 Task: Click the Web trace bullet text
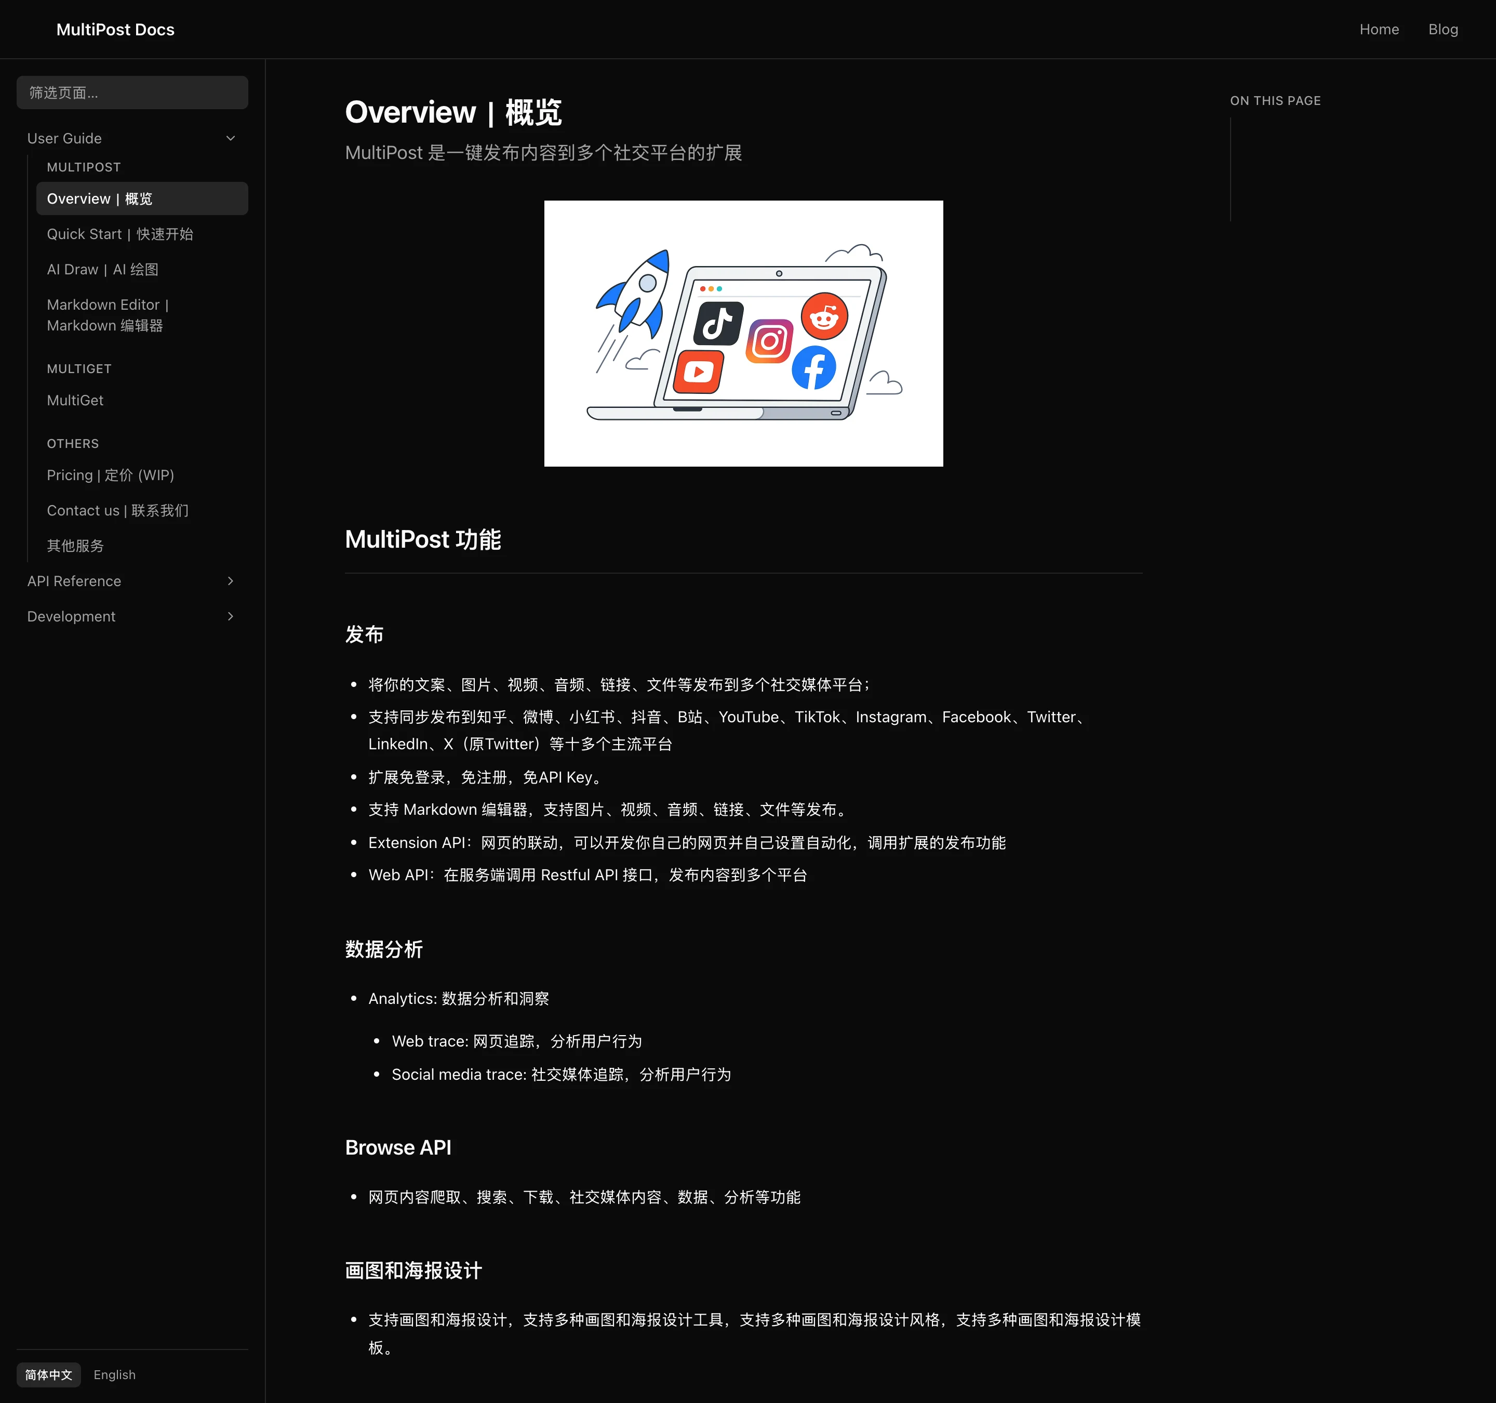tap(517, 1042)
